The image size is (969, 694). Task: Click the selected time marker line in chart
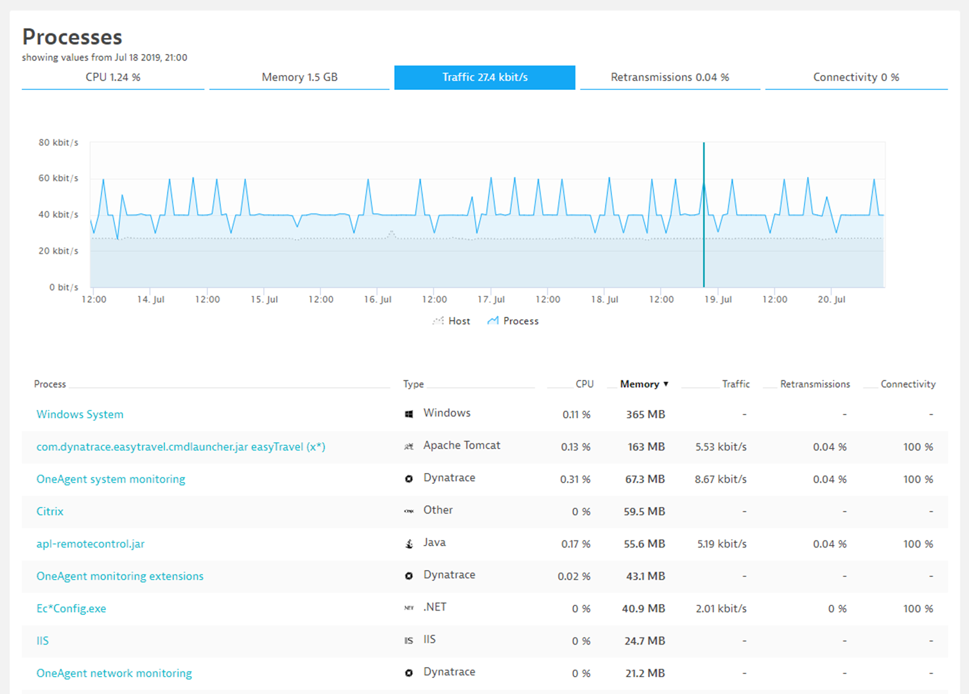point(704,215)
